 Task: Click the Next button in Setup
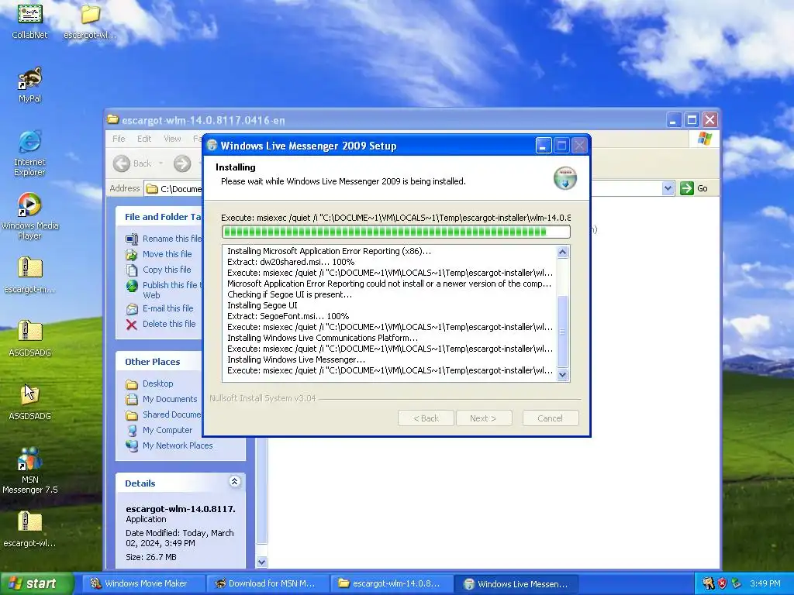click(483, 418)
